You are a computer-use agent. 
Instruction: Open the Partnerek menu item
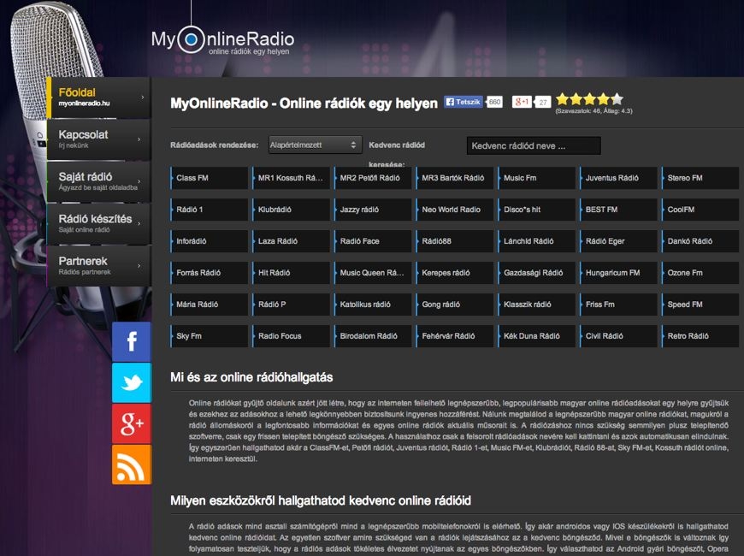pyautogui.click(x=98, y=266)
